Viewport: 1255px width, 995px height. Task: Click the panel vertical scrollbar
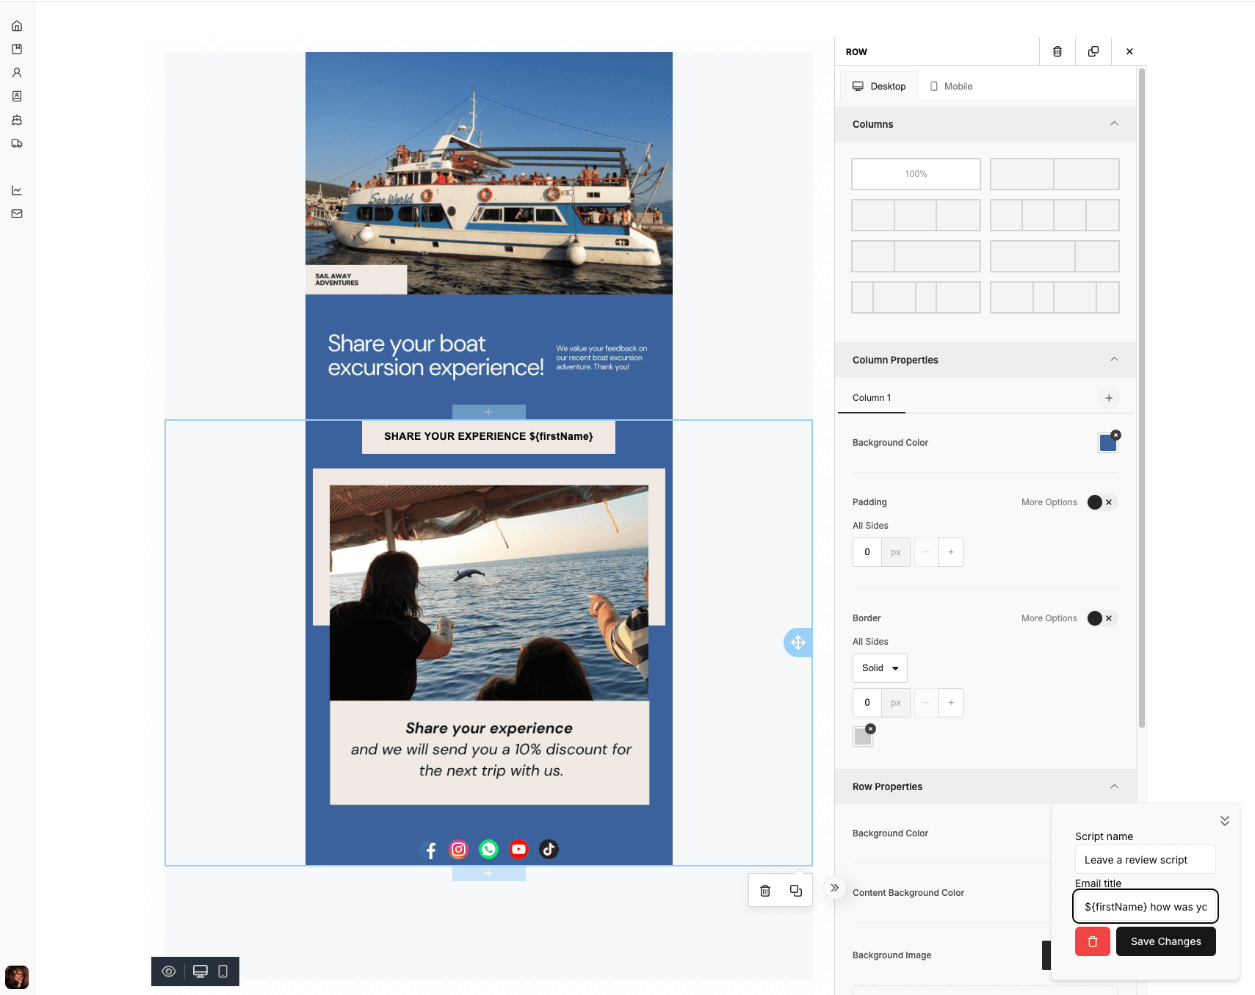[1141, 397]
